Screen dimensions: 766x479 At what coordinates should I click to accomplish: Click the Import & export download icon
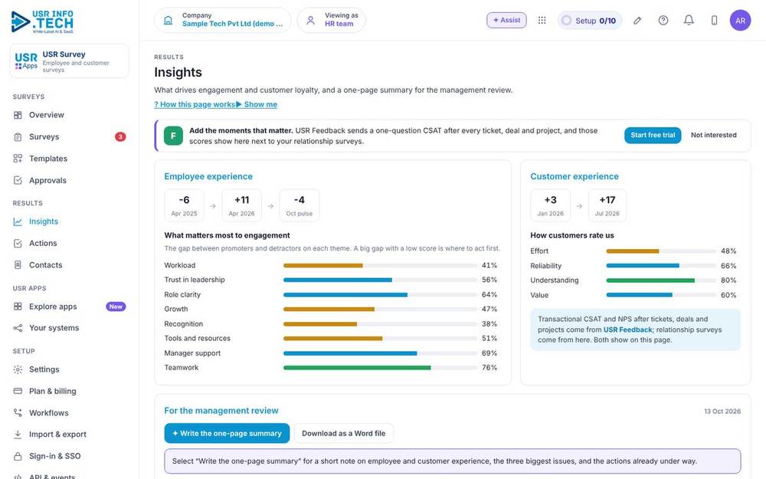point(18,434)
